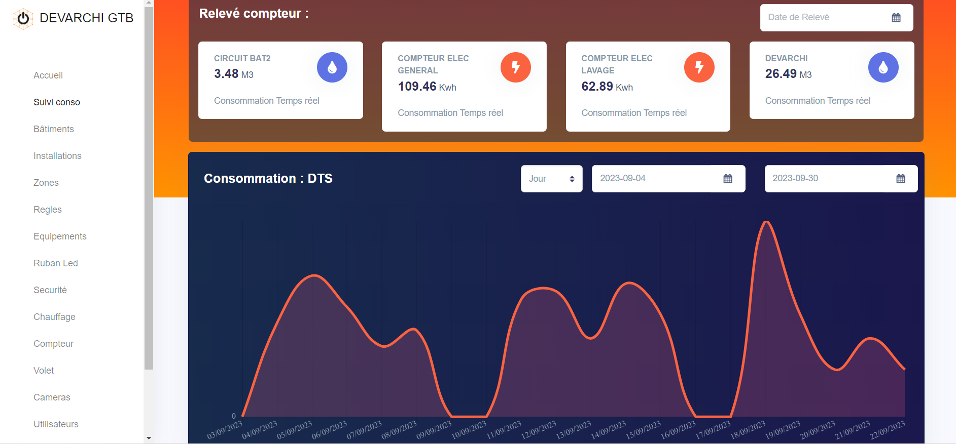The height and width of the screenshot is (444, 956).
Task: Open calendar icon in Date de Relevé field
Action: (896, 18)
